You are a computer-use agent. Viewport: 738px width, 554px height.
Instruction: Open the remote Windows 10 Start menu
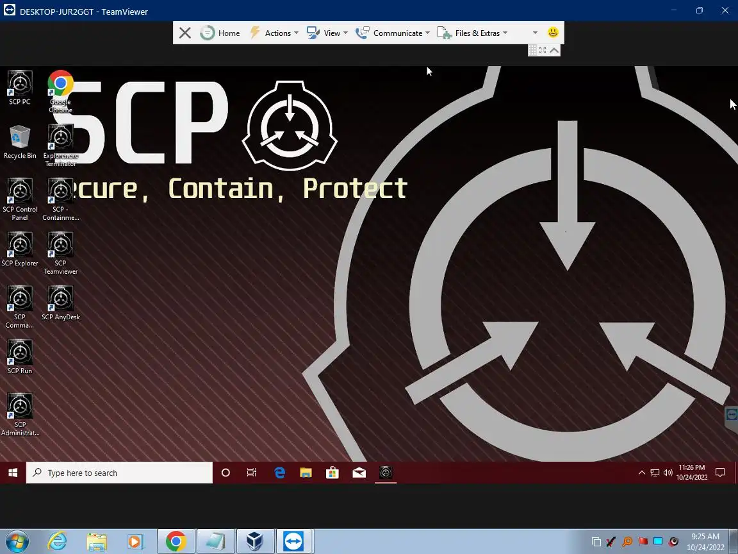(x=13, y=473)
